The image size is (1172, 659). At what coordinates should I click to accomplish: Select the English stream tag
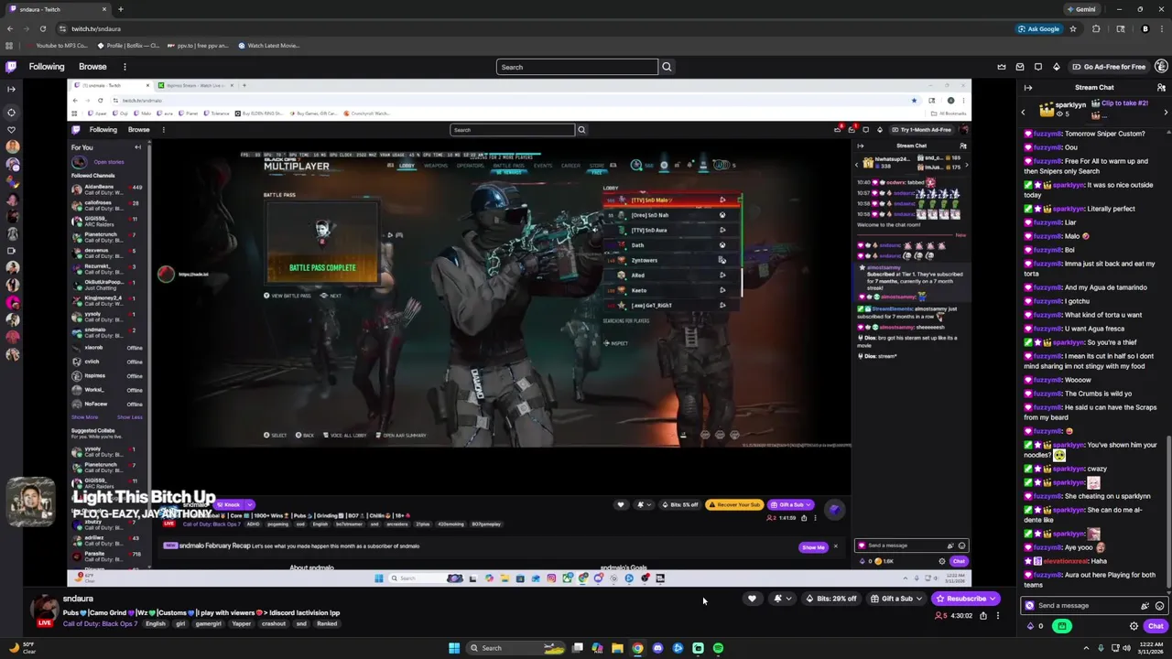tap(156, 624)
